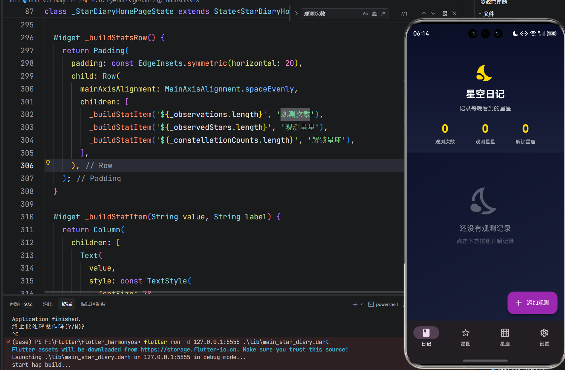Click the lightbulb code action icon
Viewport: 565px width, 370px height.
pyautogui.click(x=48, y=163)
